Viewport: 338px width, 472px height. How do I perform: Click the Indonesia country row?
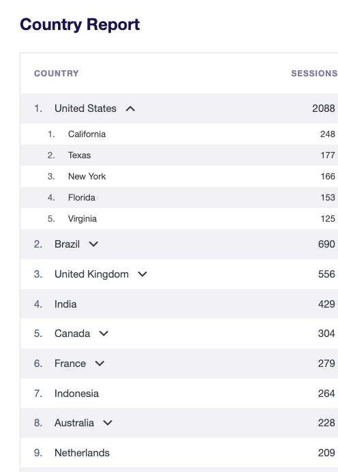point(179,394)
